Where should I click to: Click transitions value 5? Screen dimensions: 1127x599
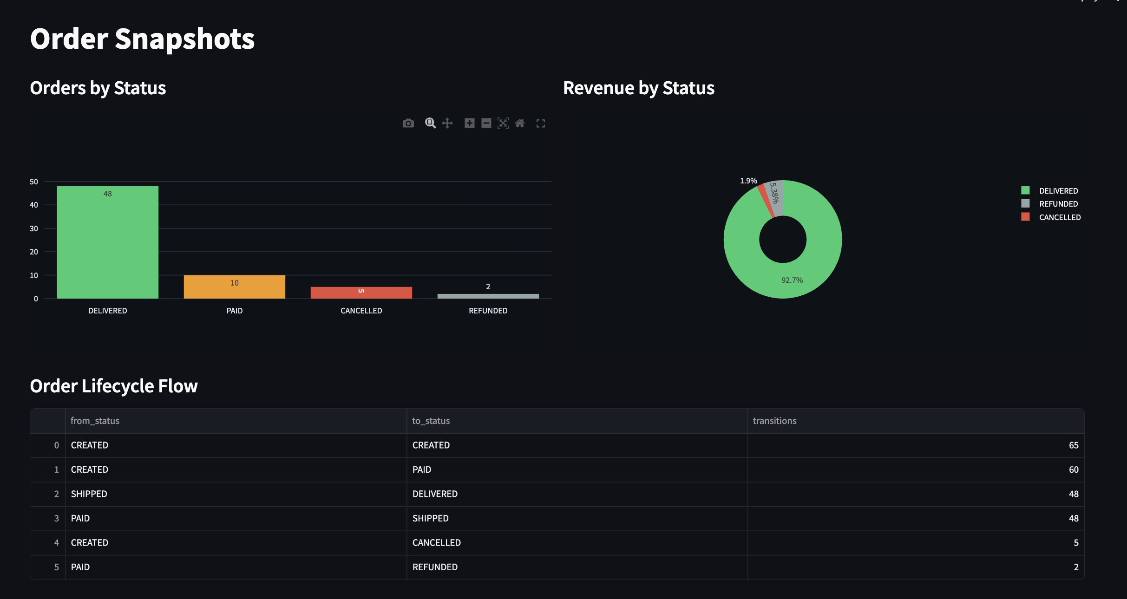[x=916, y=543]
